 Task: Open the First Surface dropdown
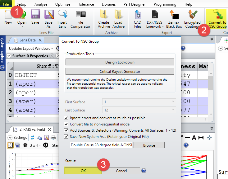(139, 102)
